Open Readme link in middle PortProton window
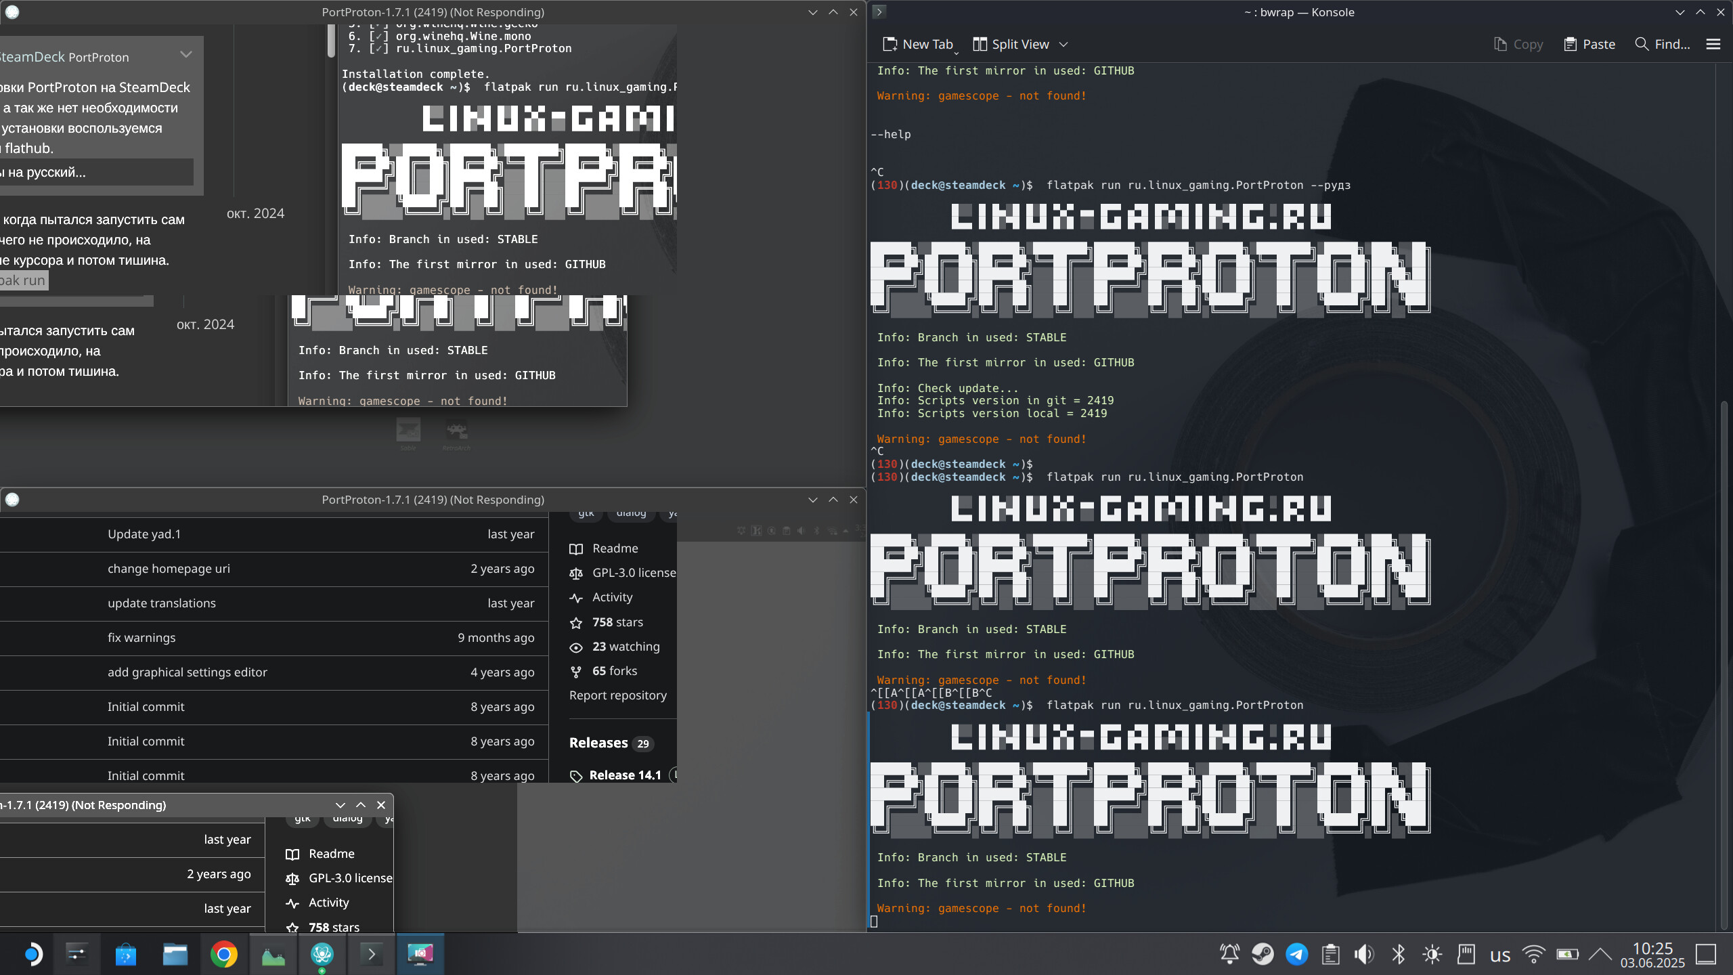 pos(604,548)
